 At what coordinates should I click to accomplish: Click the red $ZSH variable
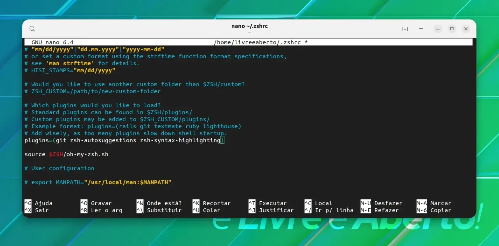56,154
